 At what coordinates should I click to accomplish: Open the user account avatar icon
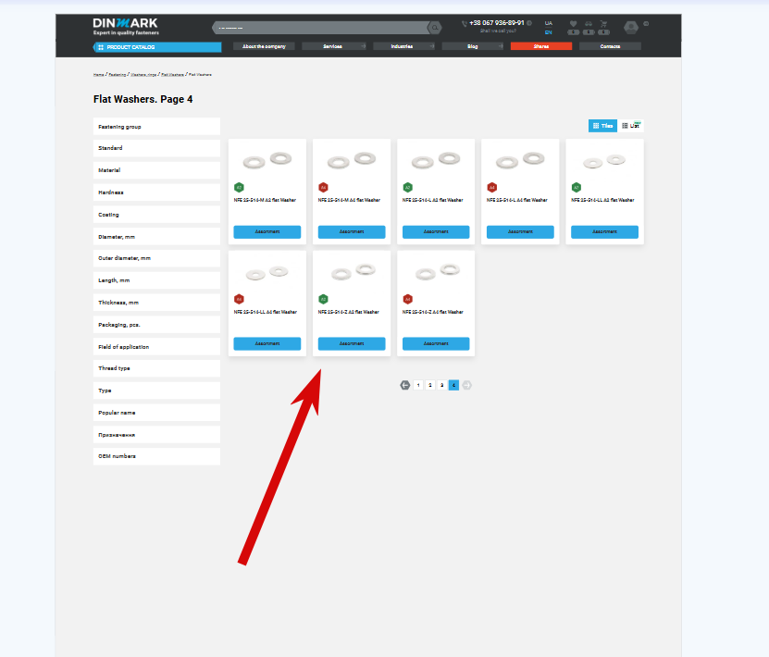631,27
